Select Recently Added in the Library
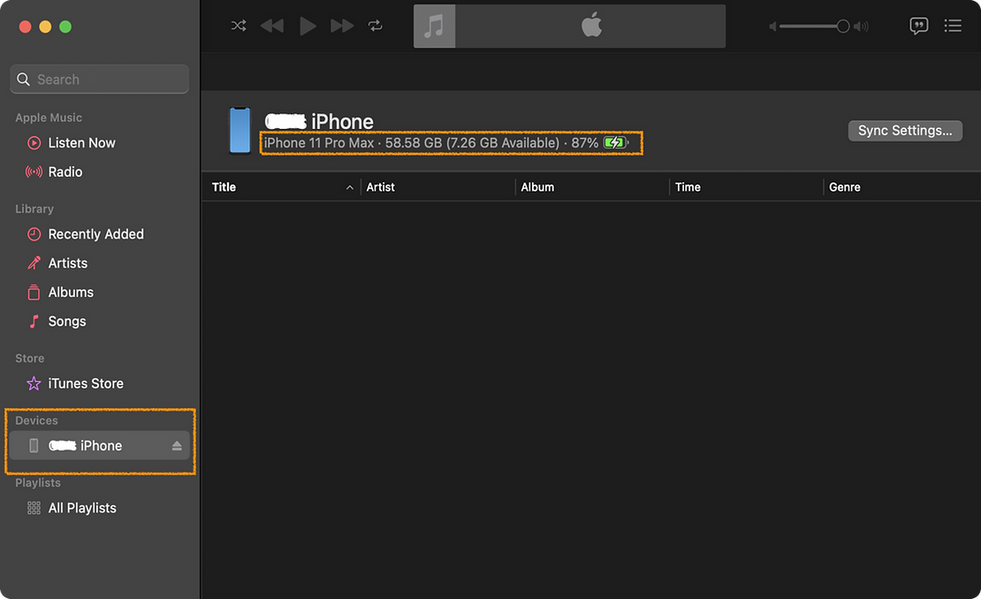Screen dimensions: 981x599 pyautogui.click(x=95, y=233)
